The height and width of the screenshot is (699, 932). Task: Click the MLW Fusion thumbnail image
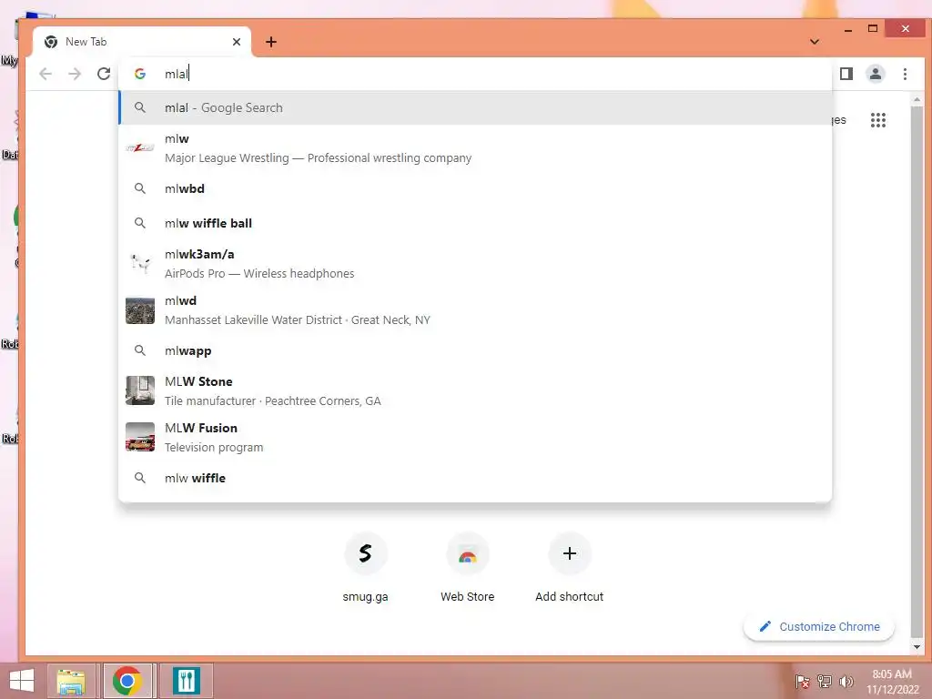coord(140,437)
